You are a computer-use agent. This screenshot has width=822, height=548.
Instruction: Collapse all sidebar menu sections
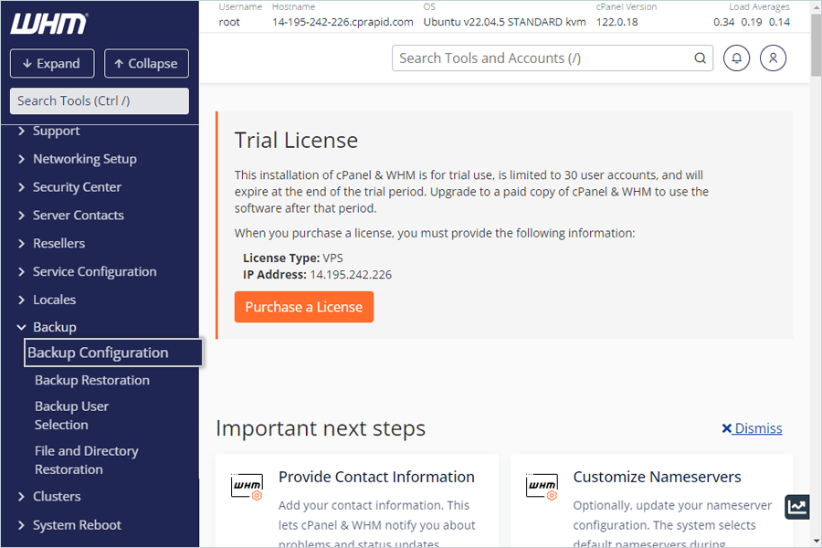[146, 63]
